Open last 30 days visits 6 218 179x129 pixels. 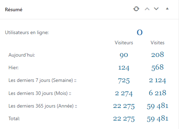coord(158,93)
